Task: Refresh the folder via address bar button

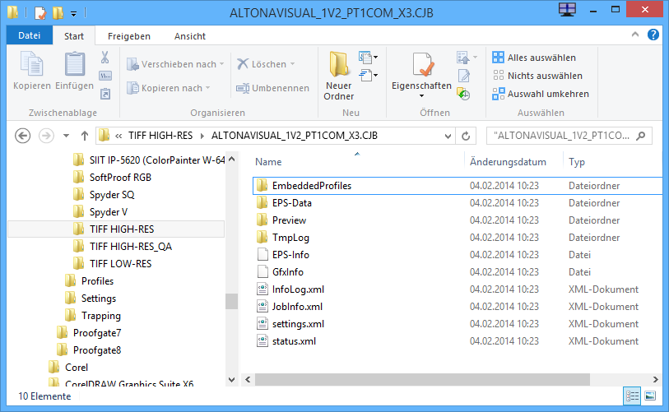Action: 467,136
